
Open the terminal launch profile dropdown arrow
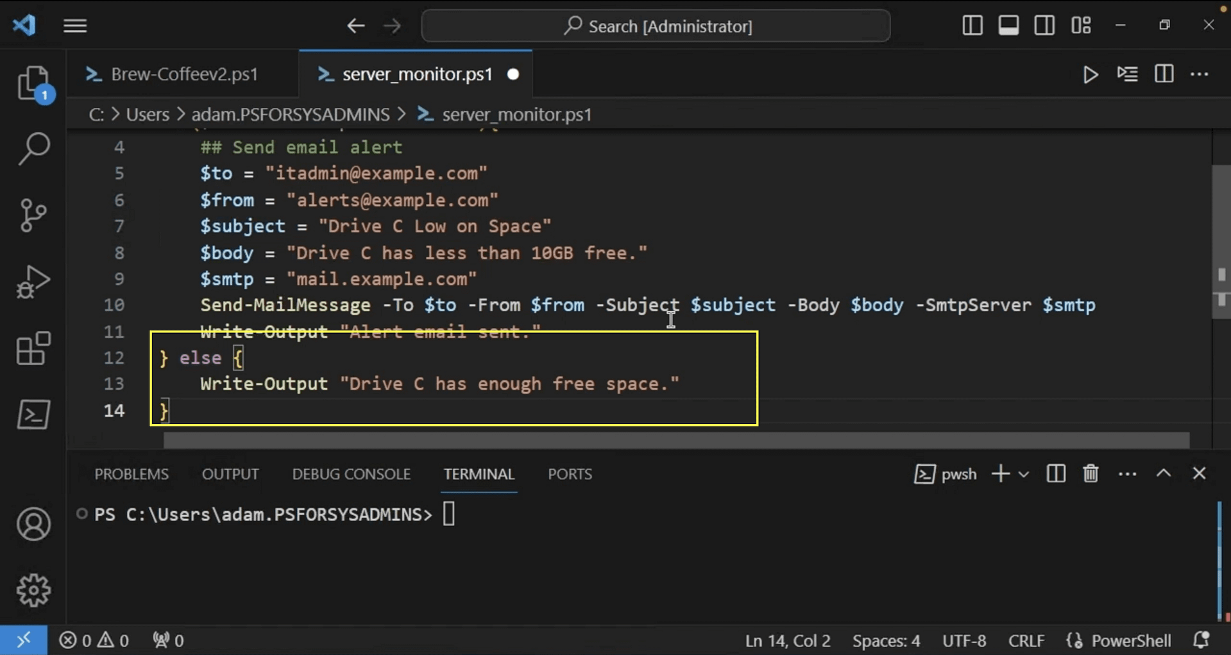coord(1024,475)
